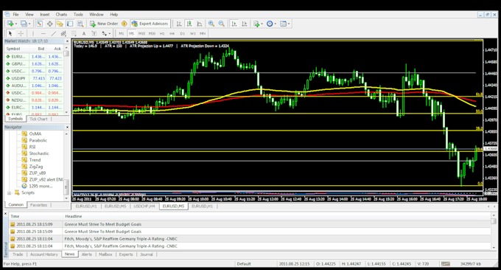The height and width of the screenshot is (270, 501).
Task: Open the Insert menu
Action: pos(45,15)
